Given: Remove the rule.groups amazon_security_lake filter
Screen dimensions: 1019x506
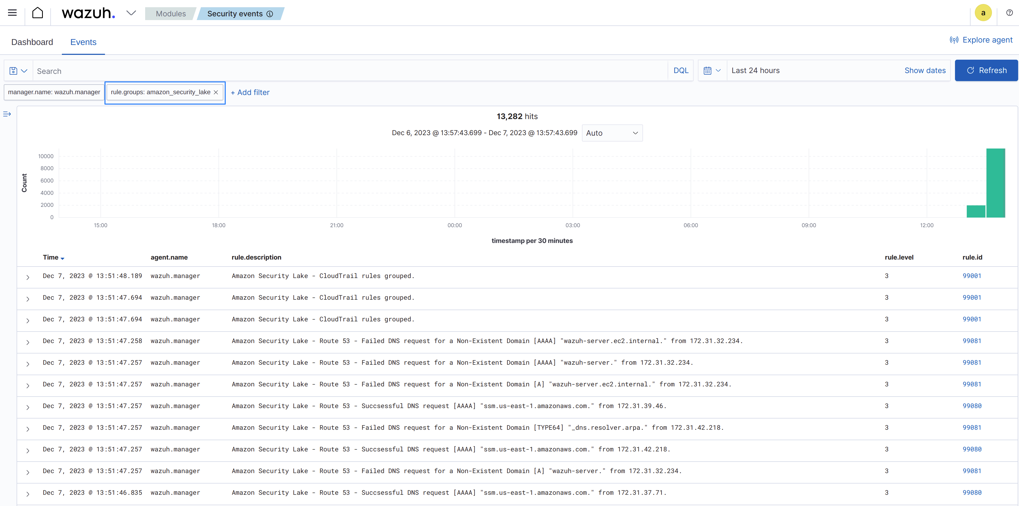Looking at the screenshot, I should (216, 92).
